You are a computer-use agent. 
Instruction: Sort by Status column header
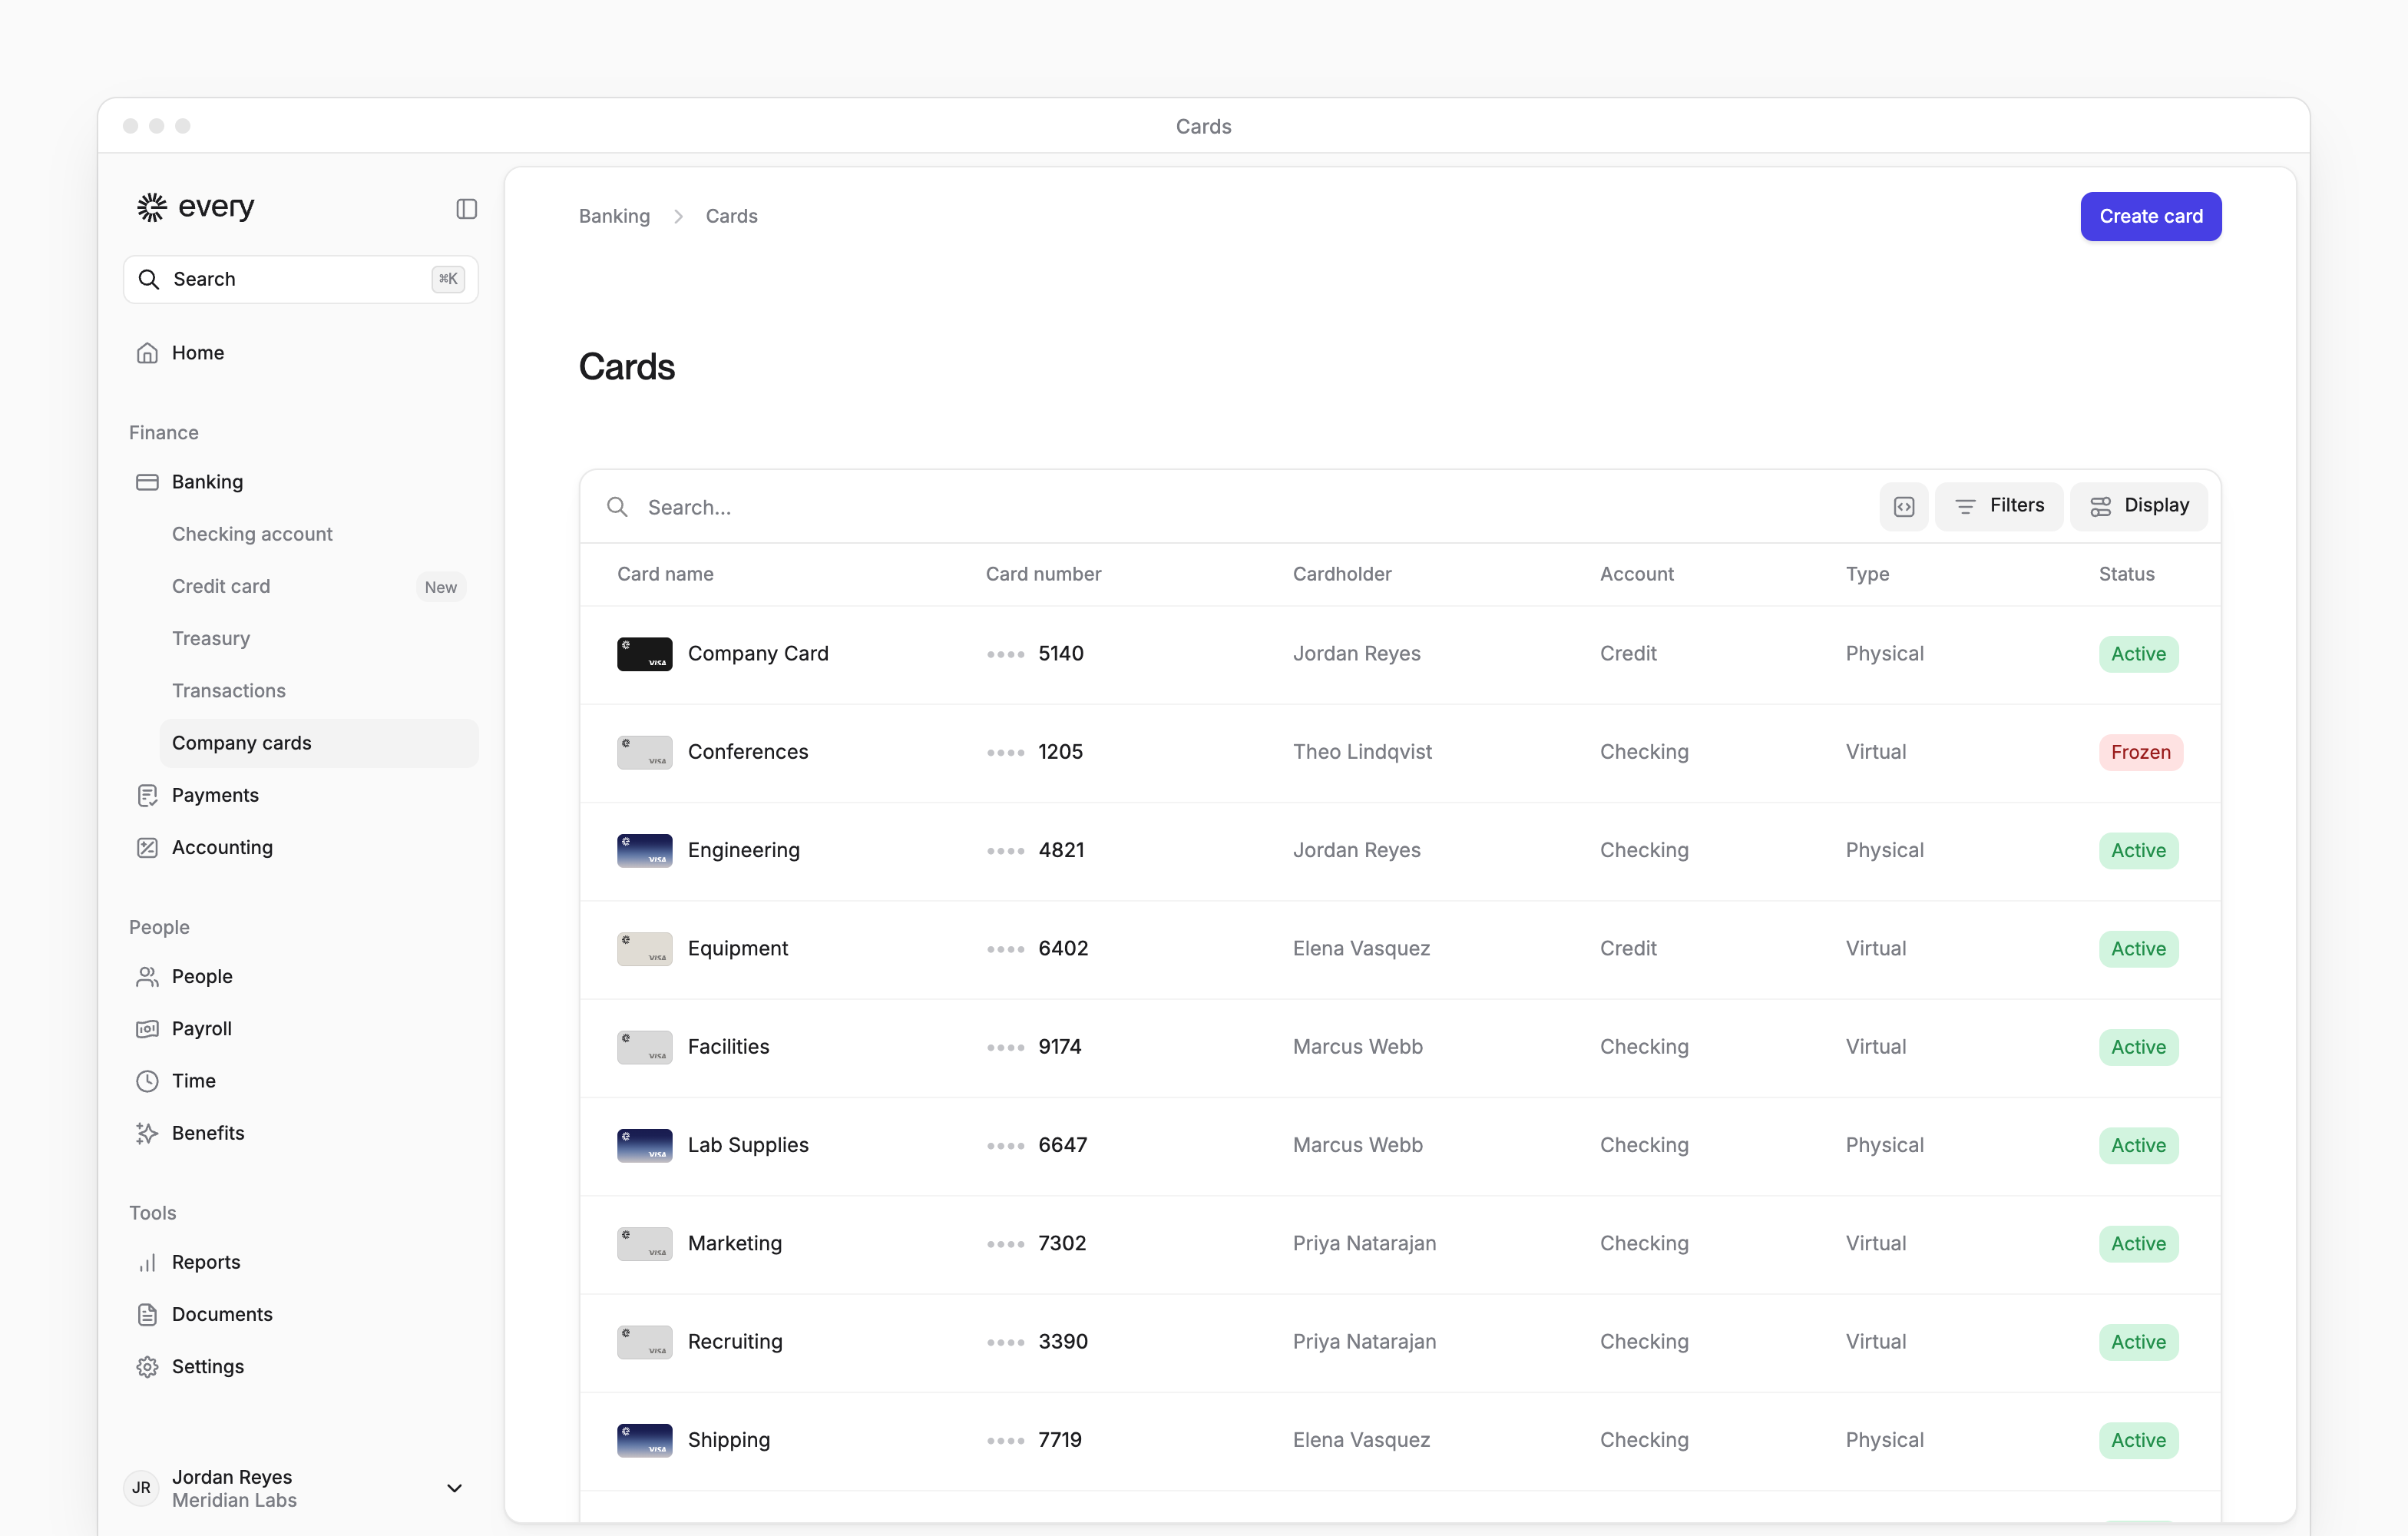coord(2126,574)
